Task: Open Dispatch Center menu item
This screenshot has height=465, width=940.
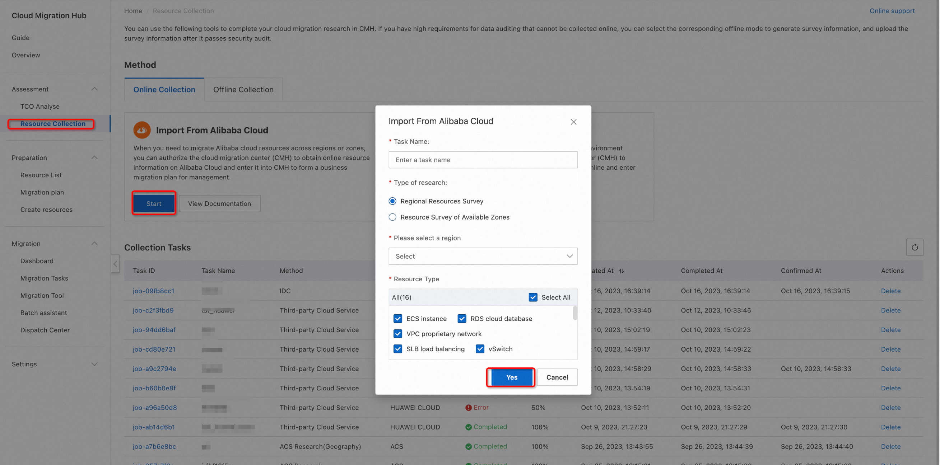Action: click(45, 330)
